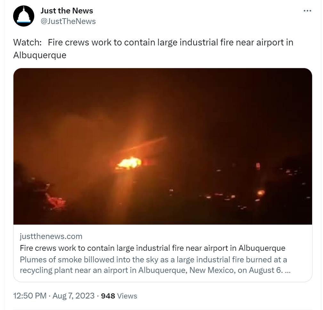The width and height of the screenshot is (323, 310).
Task: Click the word Watch: in tweet
Action: pyautogui.click(x=28, y=43)
